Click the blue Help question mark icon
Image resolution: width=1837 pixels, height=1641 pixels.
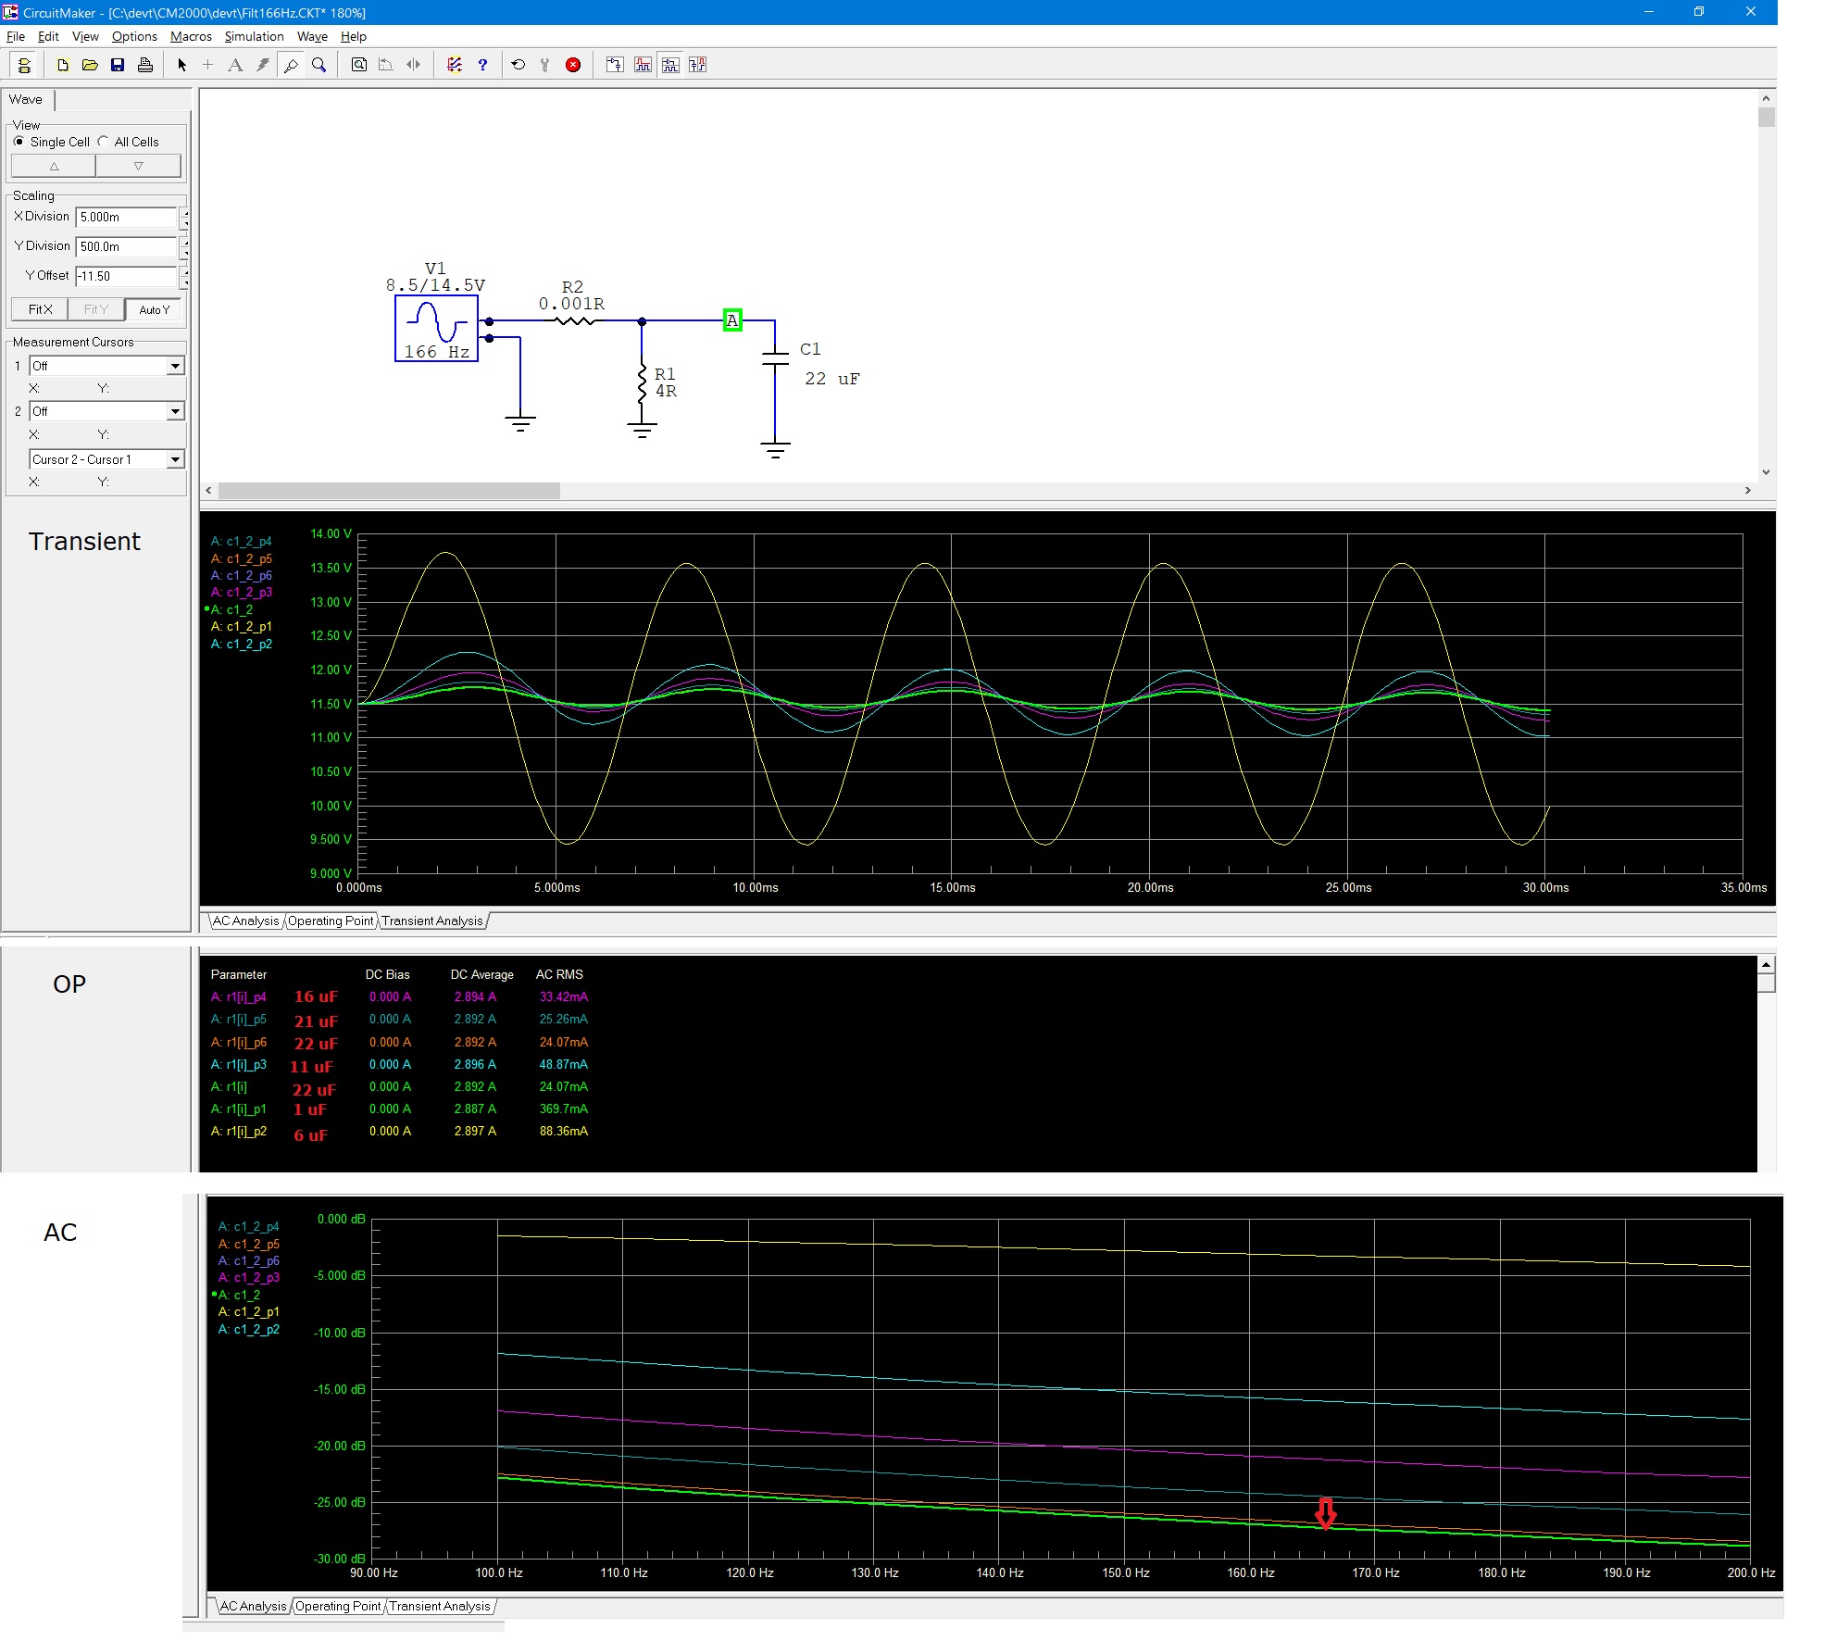click(482, 65)
